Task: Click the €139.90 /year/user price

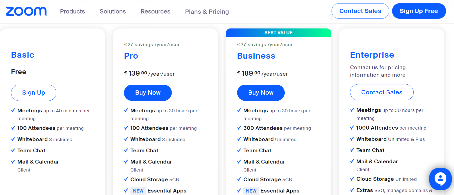Action: click(x=149, y=73)
